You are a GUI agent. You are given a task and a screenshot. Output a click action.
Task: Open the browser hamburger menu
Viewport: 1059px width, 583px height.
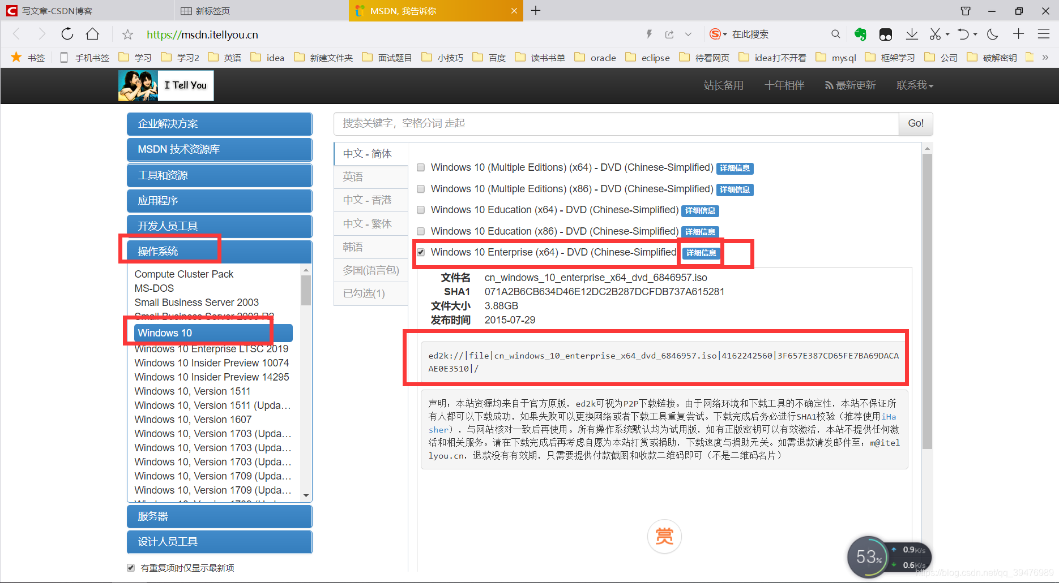pos(1044,34)
